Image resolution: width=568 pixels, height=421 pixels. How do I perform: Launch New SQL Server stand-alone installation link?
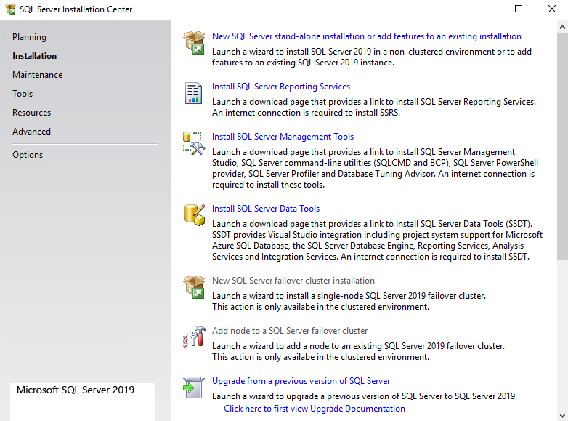click(367, 36)
